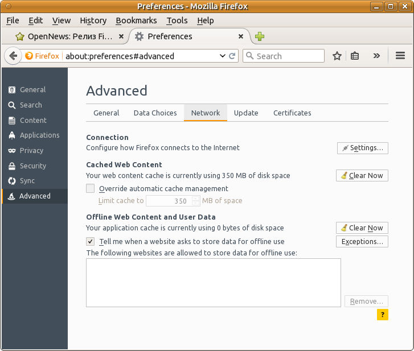The image size is (414, 351).
Task: Open the Sync sidebar section
Action: (x=27, y=181)
